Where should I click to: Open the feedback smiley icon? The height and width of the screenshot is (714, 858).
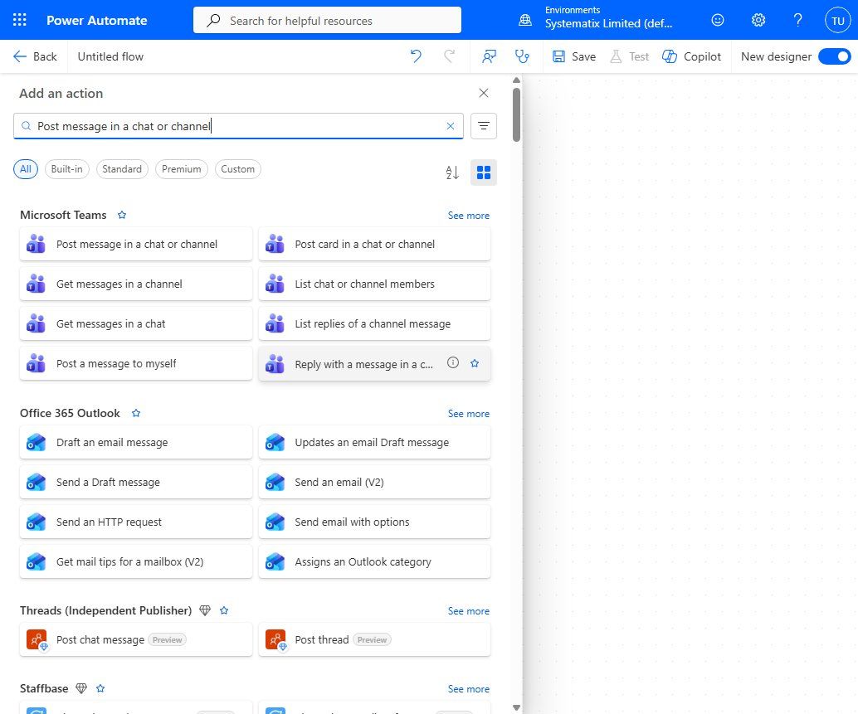point(718,20)
